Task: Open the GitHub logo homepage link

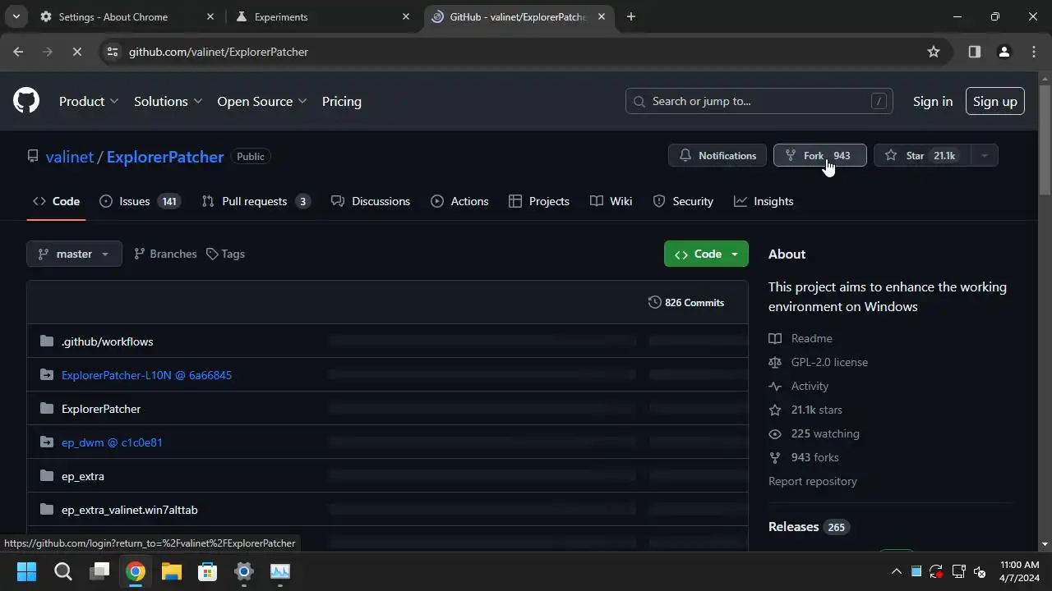Action: click(26, 101)
